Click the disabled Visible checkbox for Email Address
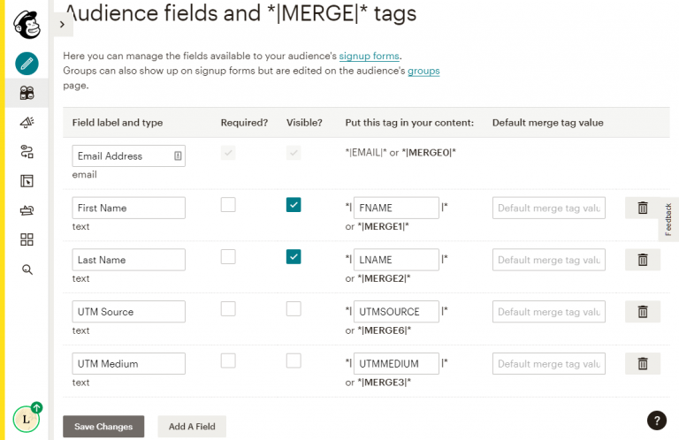679x440 pixels. coord(294,153)
